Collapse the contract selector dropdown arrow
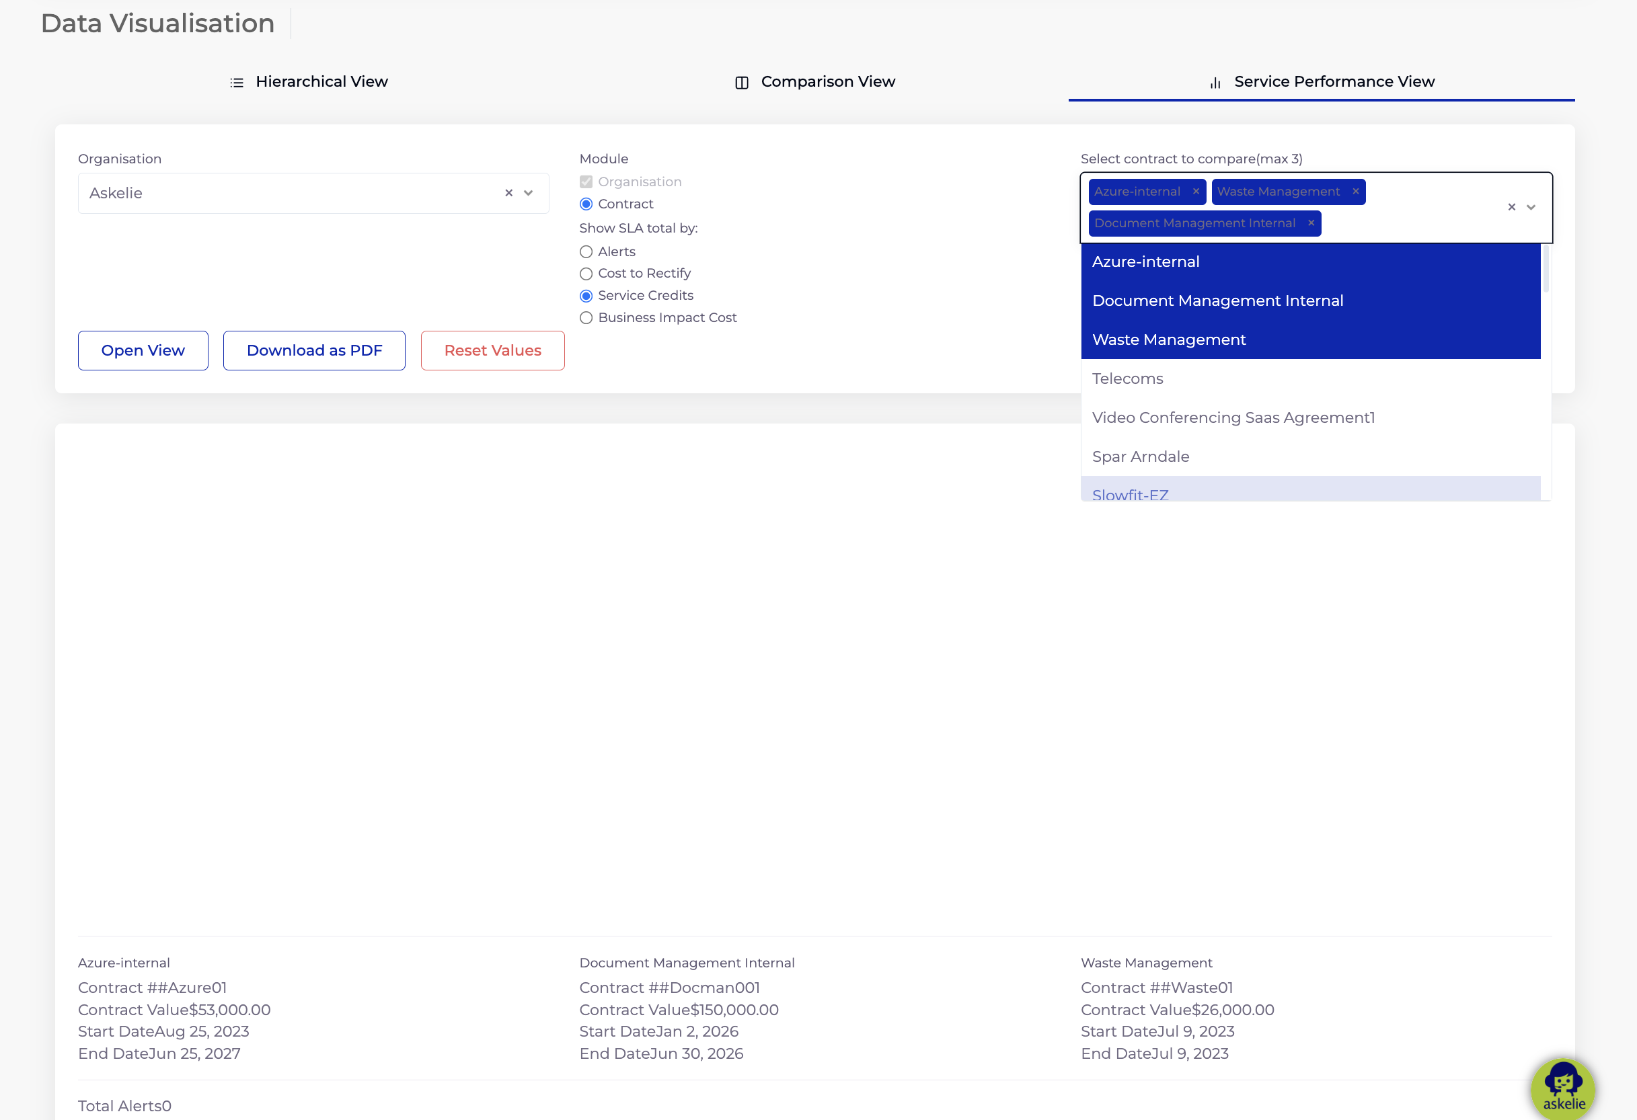 click(x=1531, y=207)
